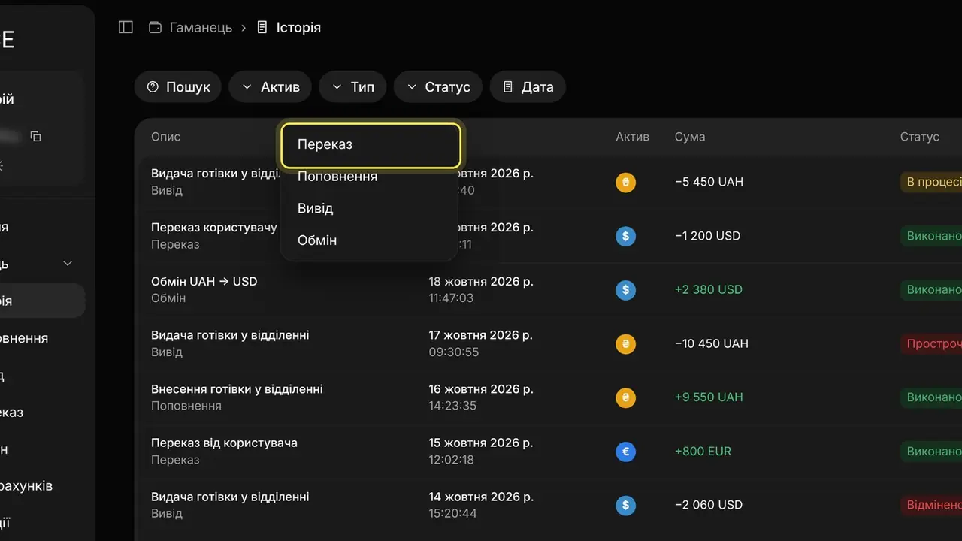Image resolution: width=962 pixels, height=541 pixels.
Task: Click the copy icon in the sidebar
Action: (x=35, y=136)
